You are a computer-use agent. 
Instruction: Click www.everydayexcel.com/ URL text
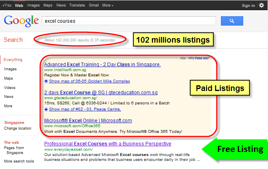point(68,149)
